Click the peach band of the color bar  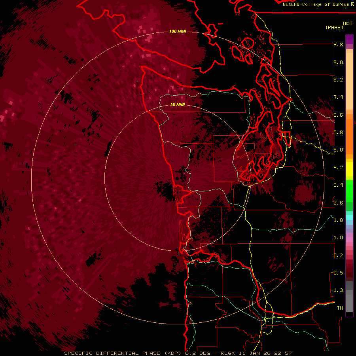pyautogui.click(x=349, y=80)
